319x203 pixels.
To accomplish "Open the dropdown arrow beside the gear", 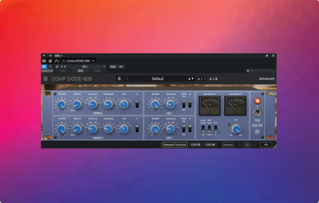I will 252,71.
